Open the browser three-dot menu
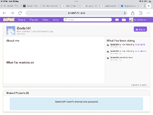The width and height of the screenshot is (153, 115). click(x=148, y=13)
